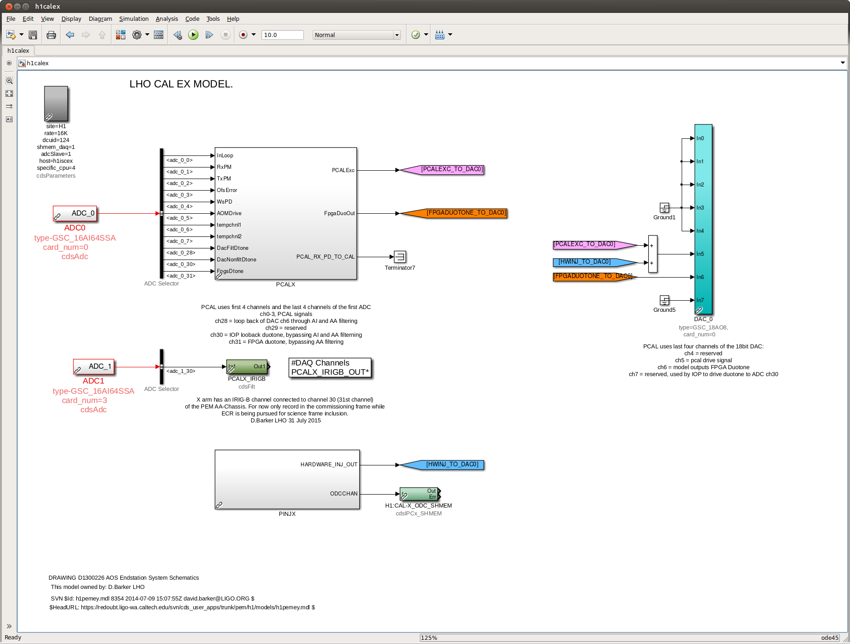Open the Help menu
Screen dimensions: 850x644
click(x=233, y=19)
